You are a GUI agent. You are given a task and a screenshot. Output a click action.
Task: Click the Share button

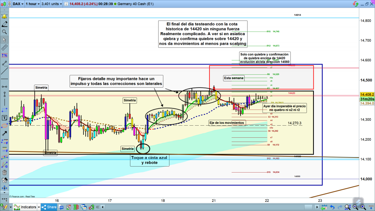click(49, 207)
